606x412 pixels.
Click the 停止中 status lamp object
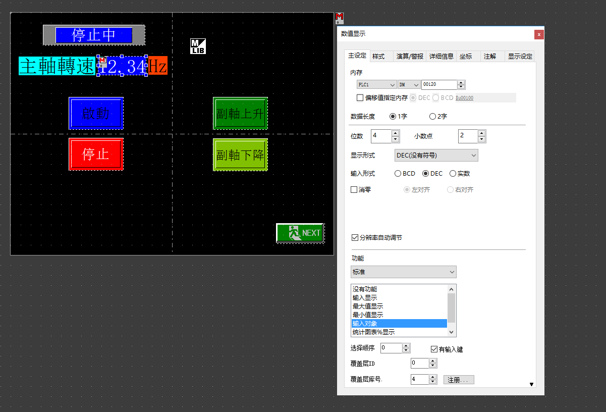tap(94, 35)
